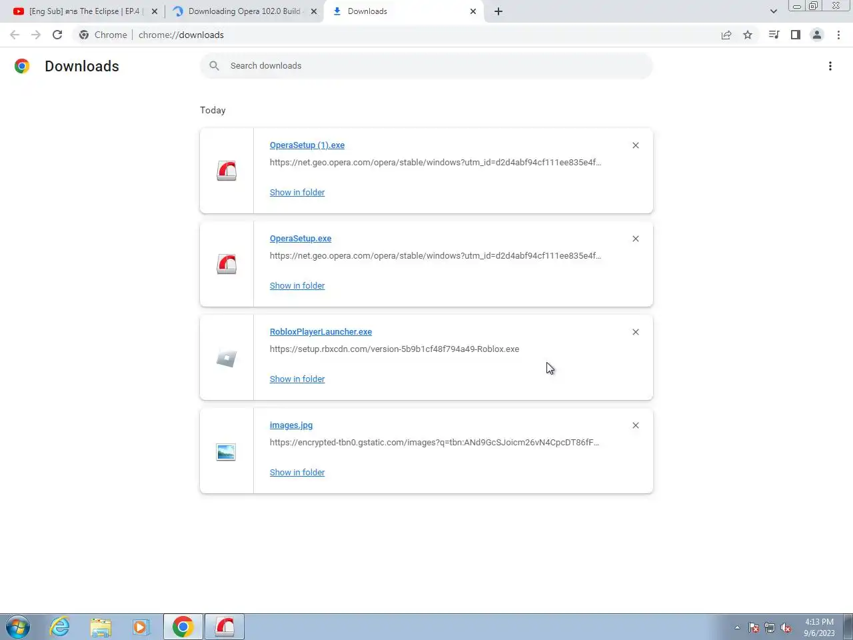The image size is (853, 640).
Task: Click the Roblox file icon
Action: tap(227, 359)
